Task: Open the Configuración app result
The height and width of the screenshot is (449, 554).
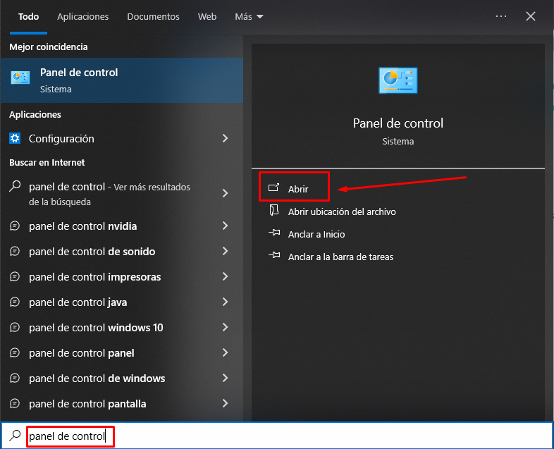Action: pos(122,138)
